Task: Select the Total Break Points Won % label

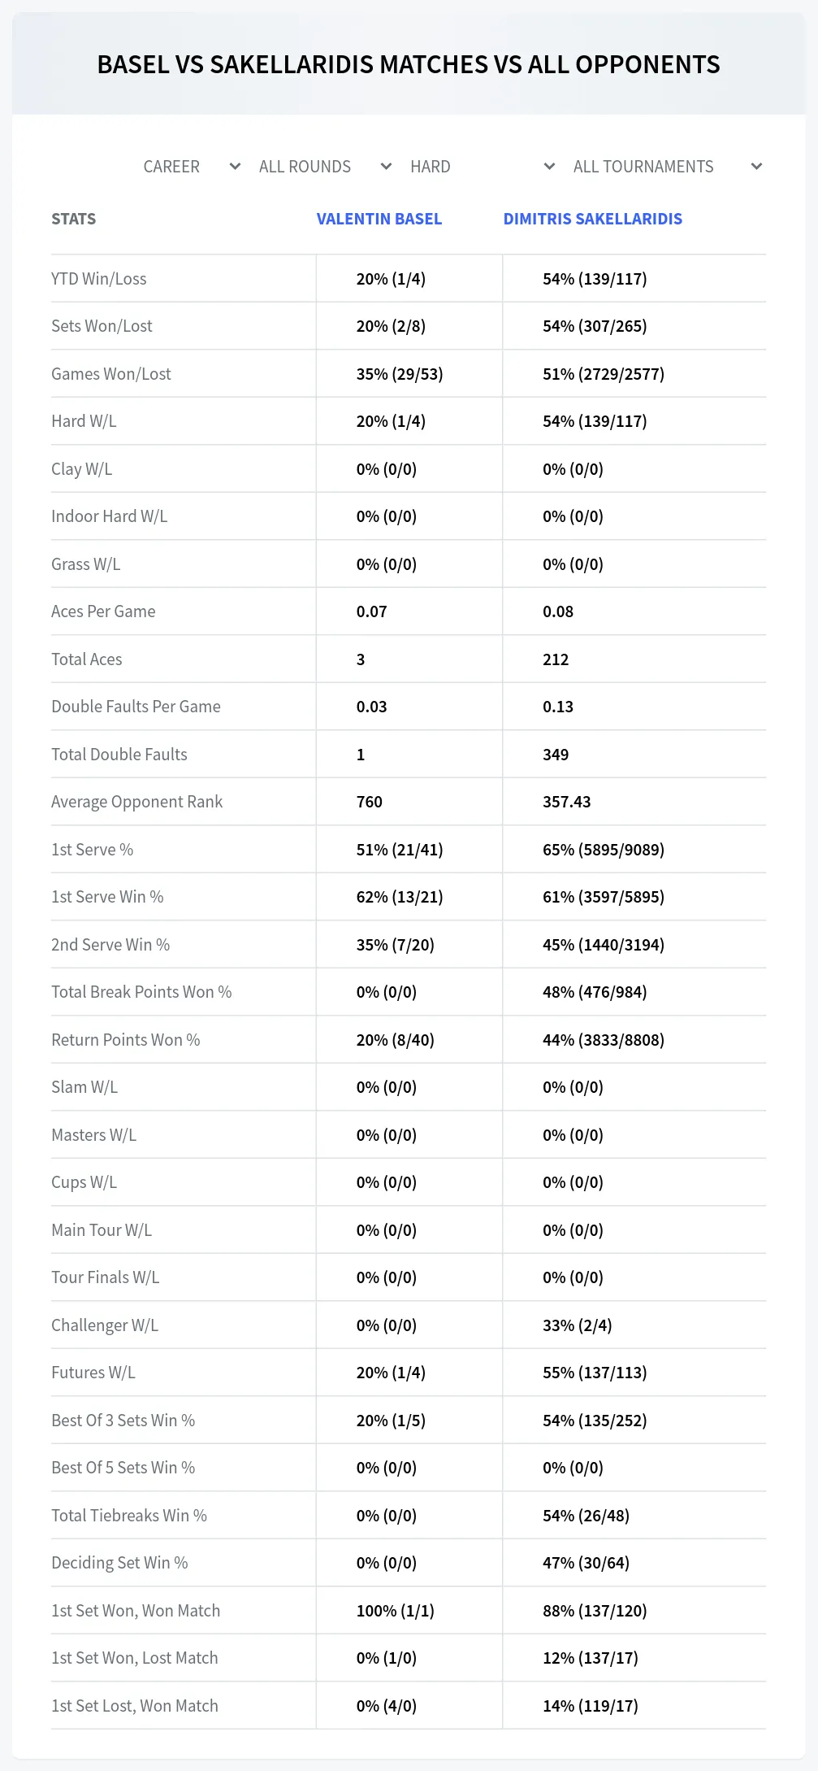Action: click(x=141, y=992)
